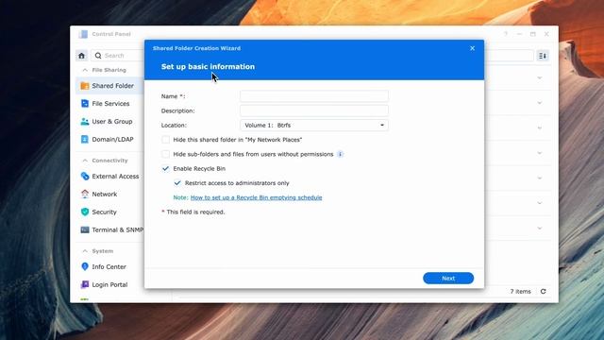Collapse the File Sharing section

click(x=85, y=70)
